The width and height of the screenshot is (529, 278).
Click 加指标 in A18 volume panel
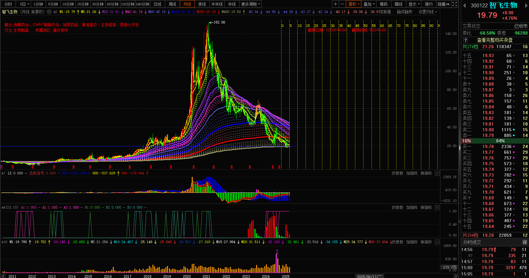click(x=412, y=242)
